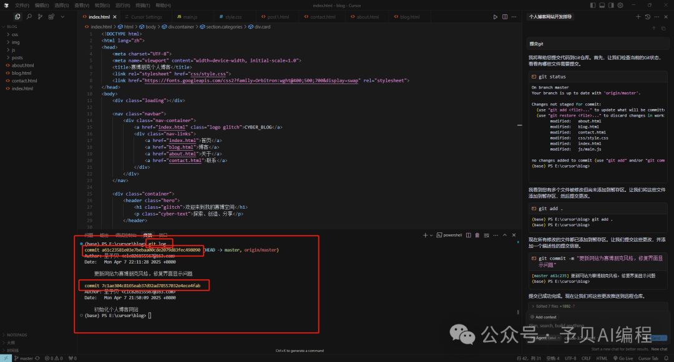
Task: Expand the css folder
Action: coord(14,34)
